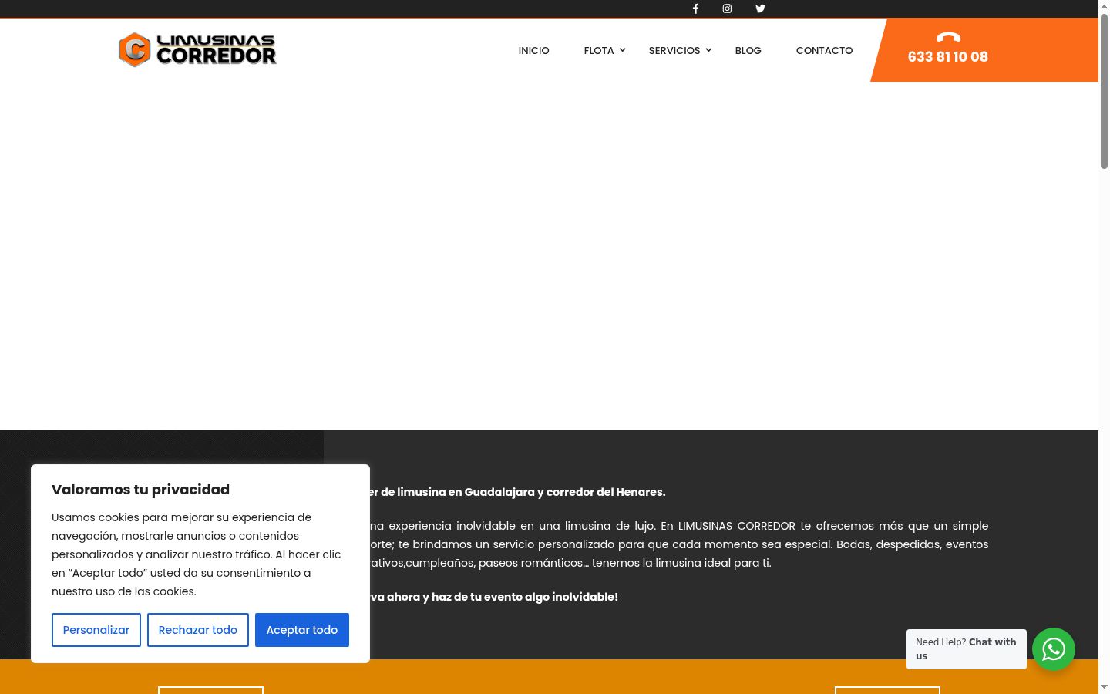Click the scrollbar up arrow
The image size is (1110, 694).
tap(1104, 6)
